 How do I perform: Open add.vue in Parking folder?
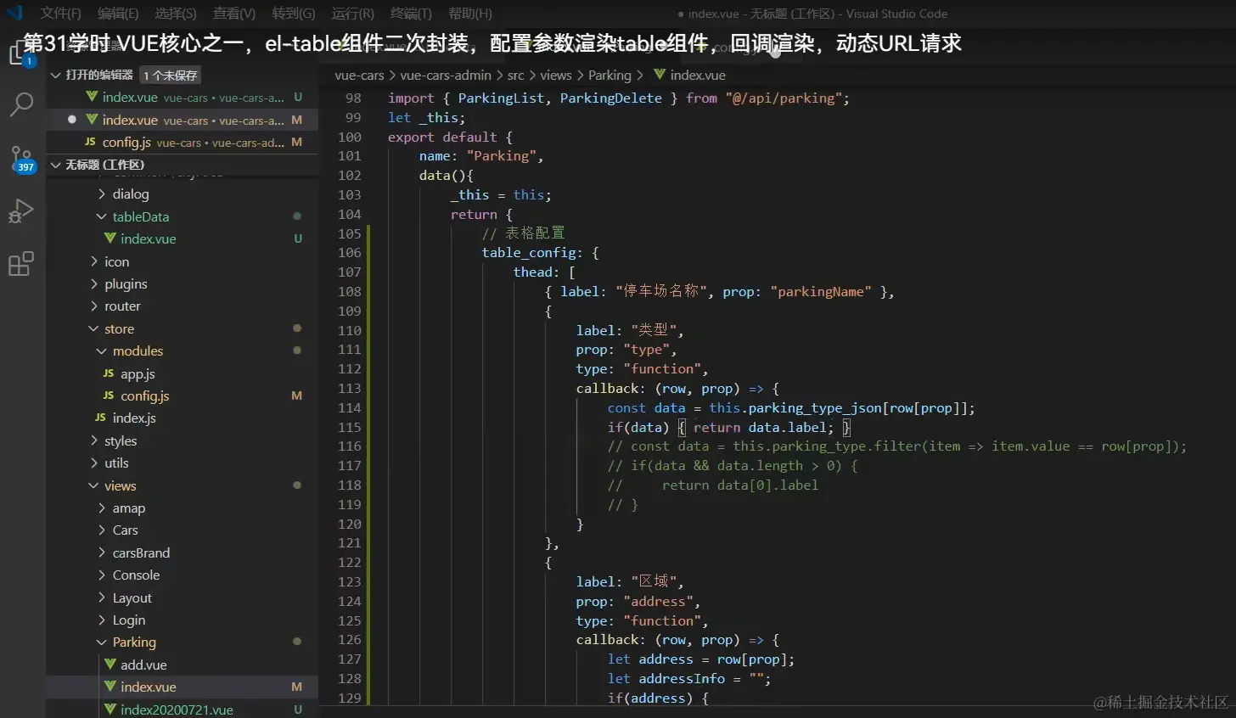(x=182, y=665)
